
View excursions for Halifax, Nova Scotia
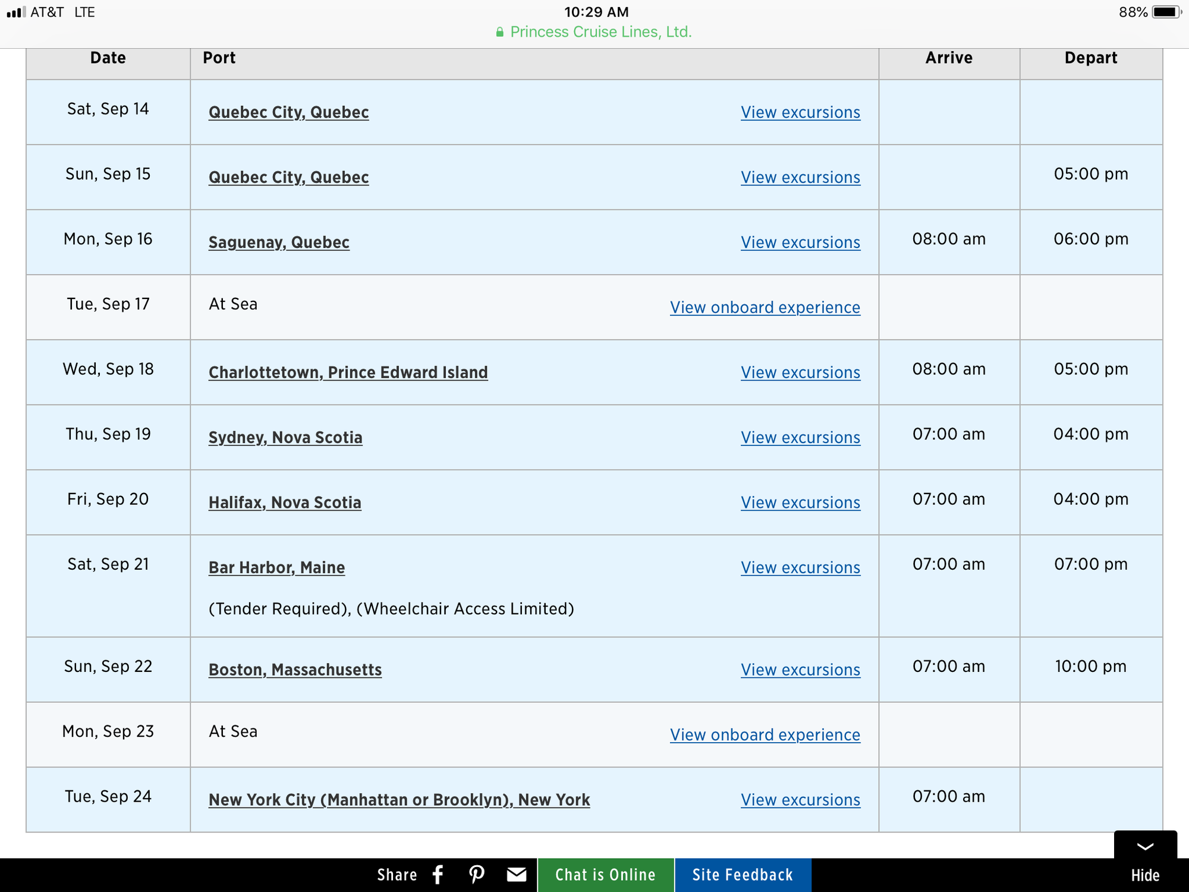point(800,503)
